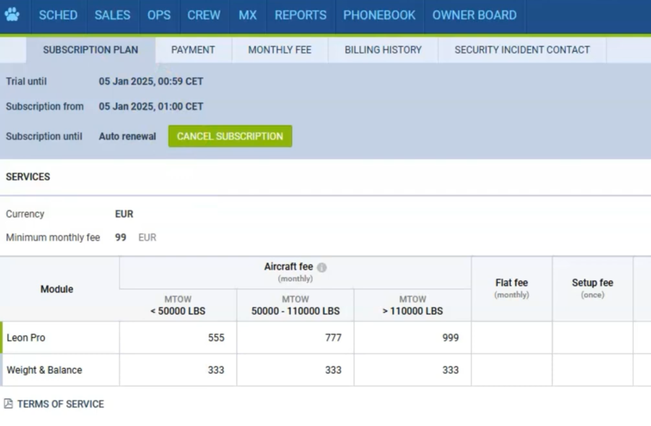Open the OWNER BOARD menu

475,15
